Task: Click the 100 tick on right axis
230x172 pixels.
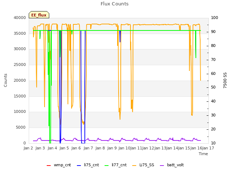Action: click(215, 18)
